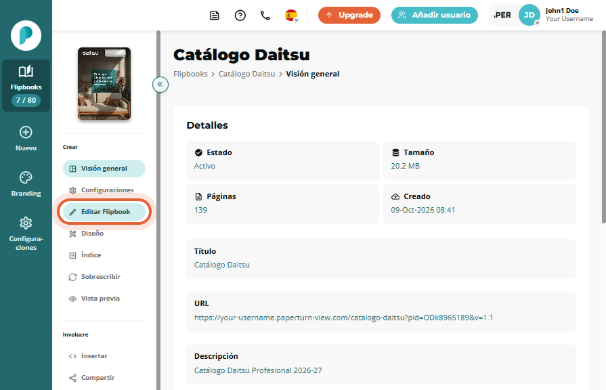Click the Catálogo Daitsu breadcrumb link
This screenshot has height=390, width=606.
(x=246, y=74)
